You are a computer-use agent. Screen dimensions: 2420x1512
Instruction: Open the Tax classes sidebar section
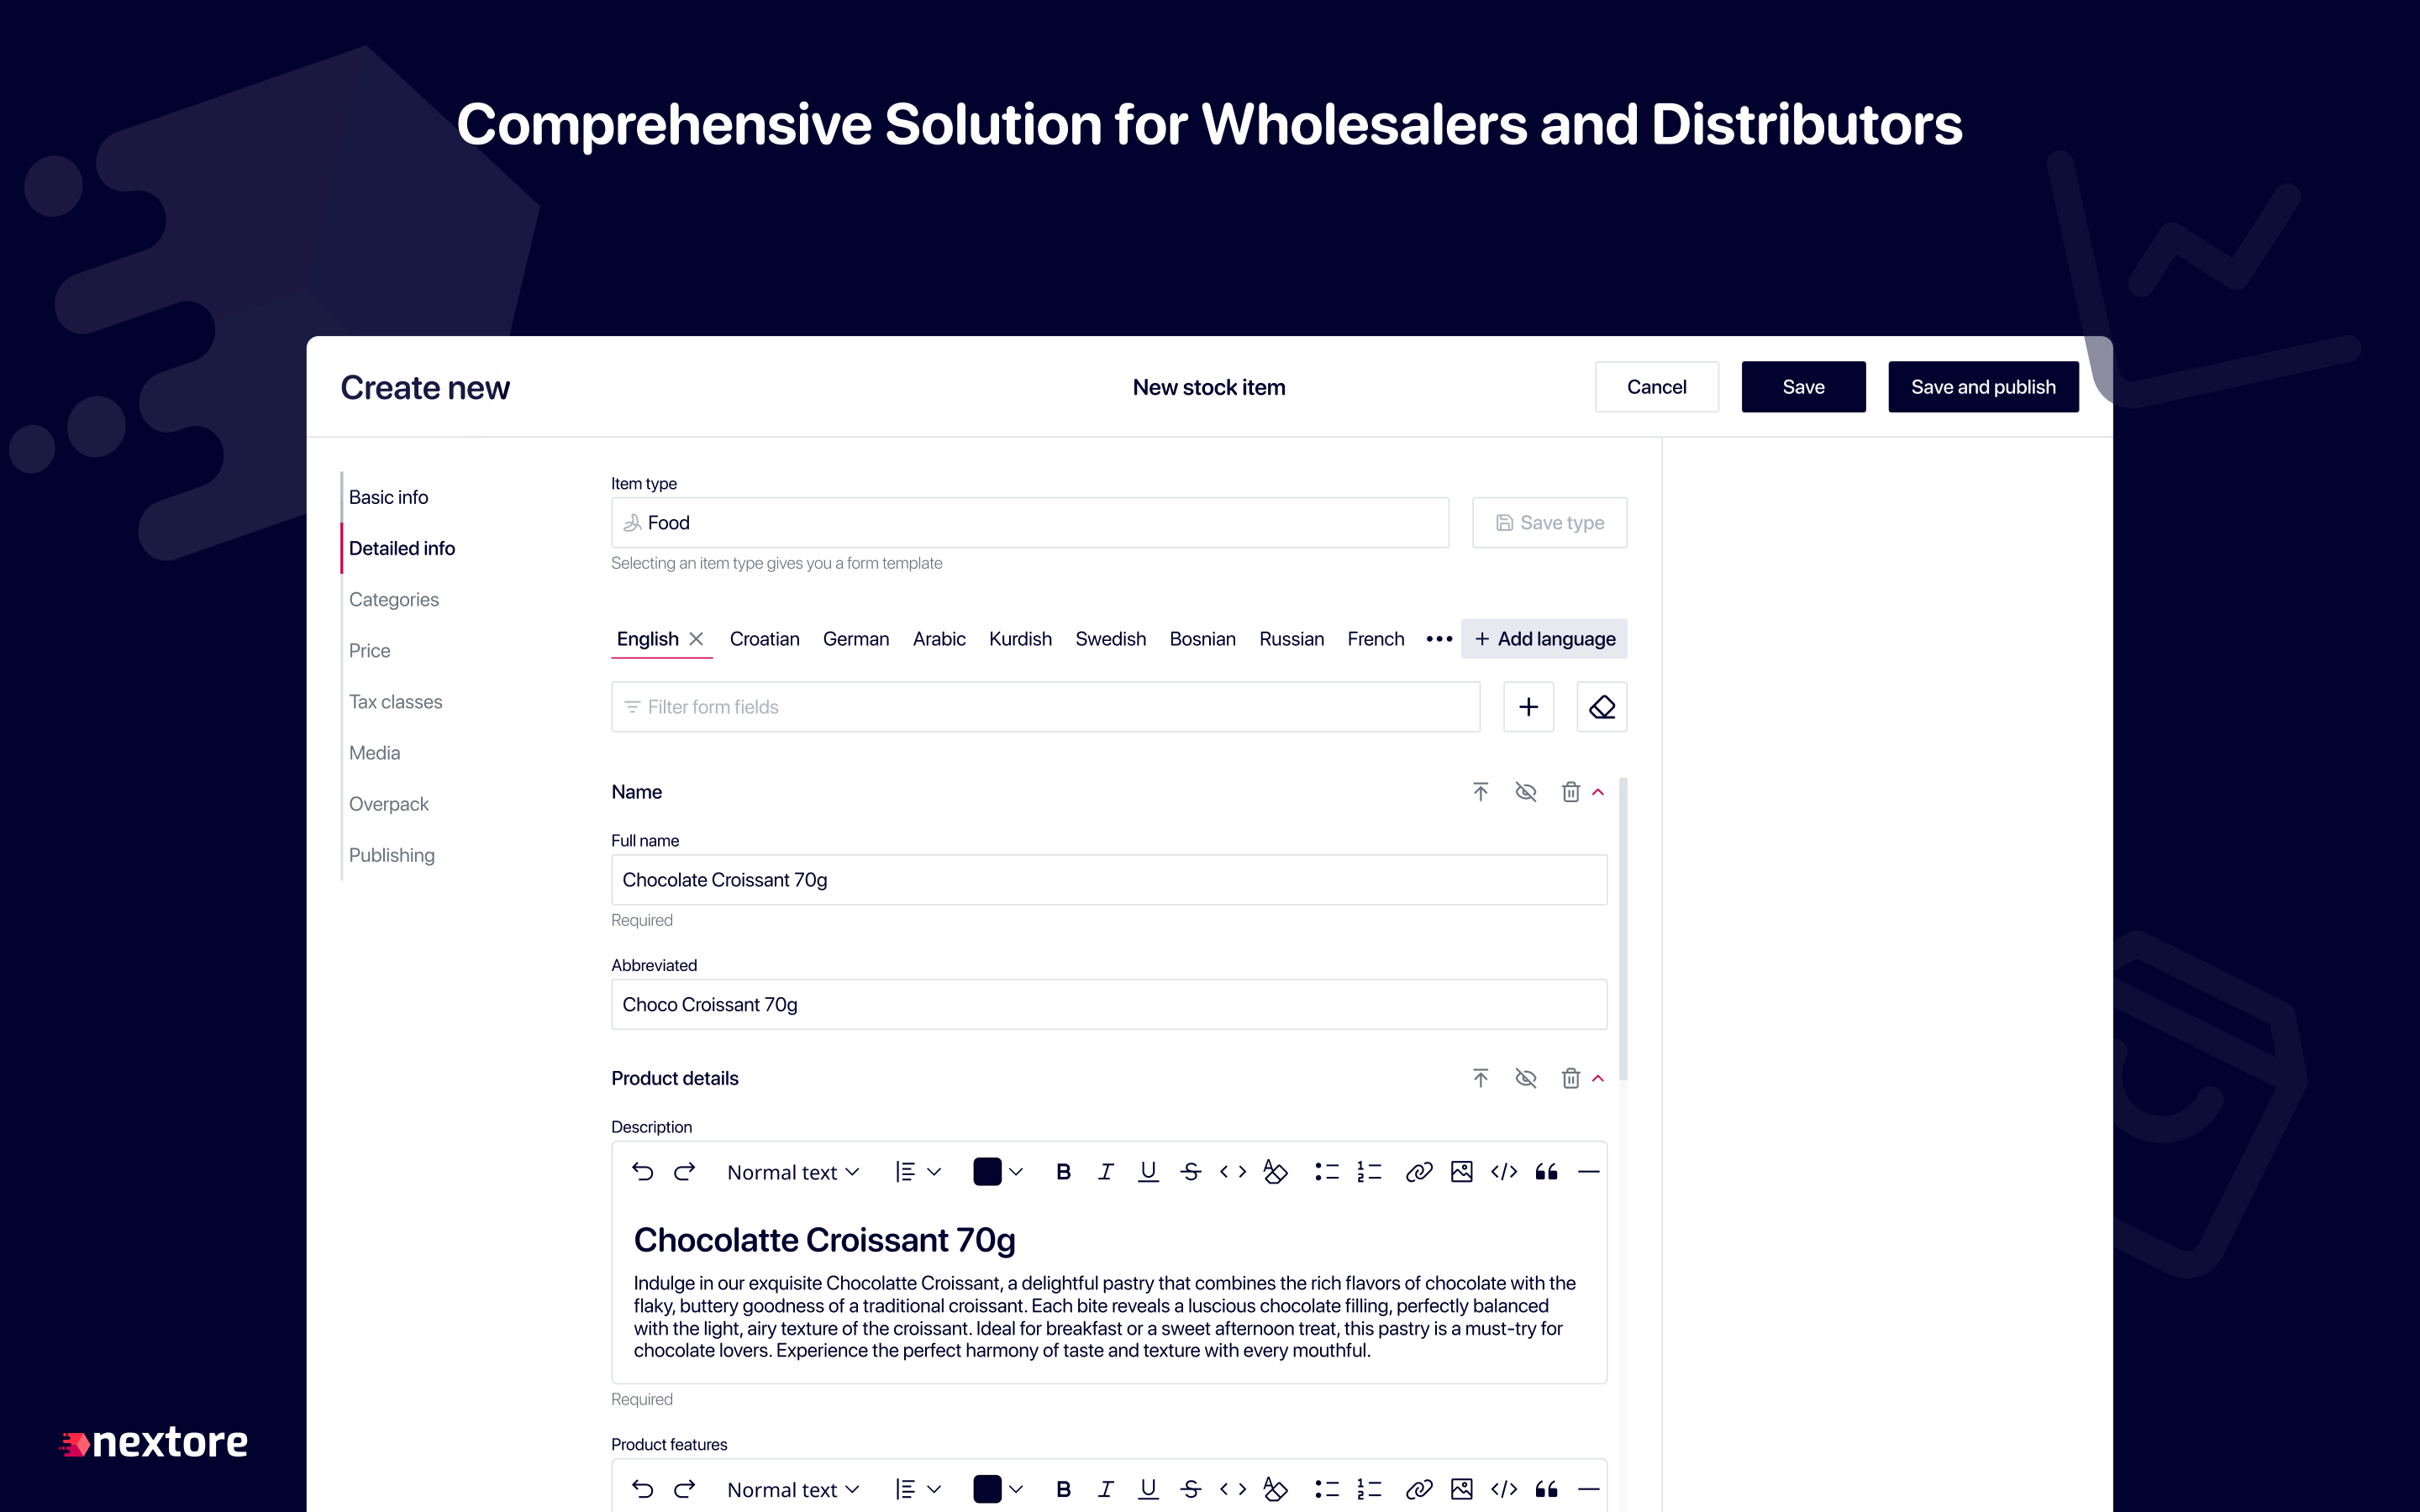click(x=395, y=702)
